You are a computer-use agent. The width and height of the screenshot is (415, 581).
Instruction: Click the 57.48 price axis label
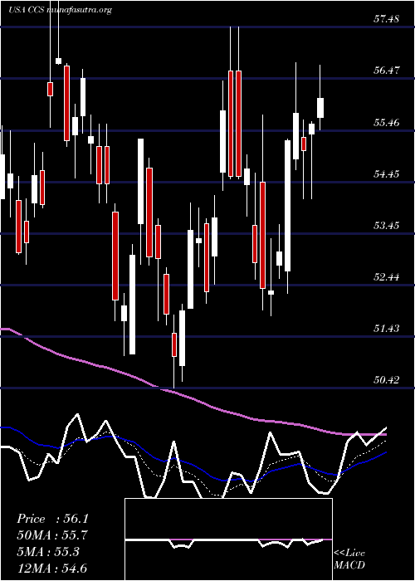point(386,18)
